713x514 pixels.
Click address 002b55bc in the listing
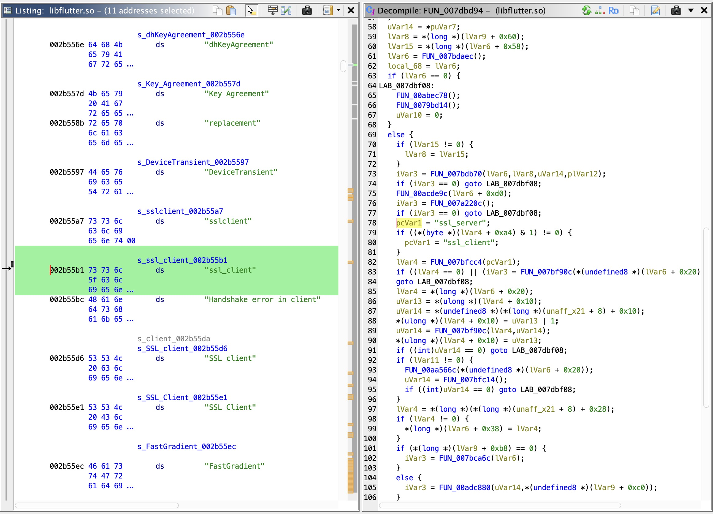(x=67, y=300)
